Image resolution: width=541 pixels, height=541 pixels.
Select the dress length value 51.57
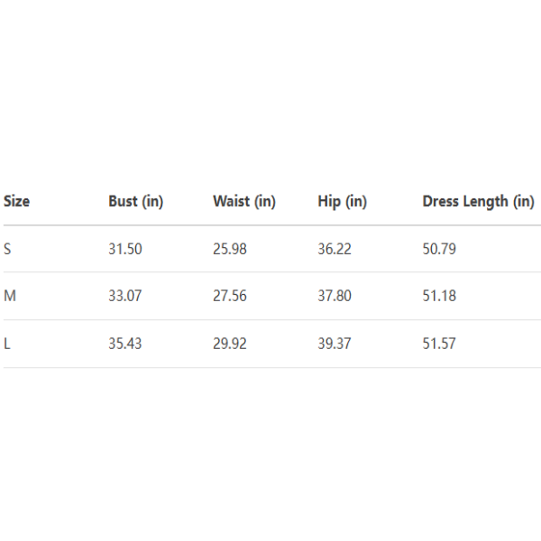(439, 344)
